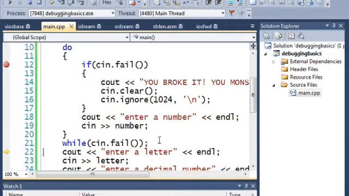This screenshot has width=349, height=196.
Task: Click the editor split view handle
Action: (x=253, y=46)
